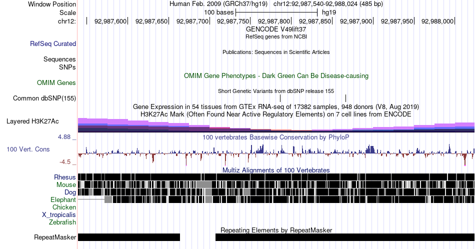This screenshot has height=249, width=475.
Task: Click the left dbSNP variant tick mark
Action: [280, 98]
